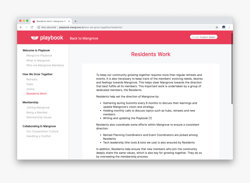Focus the Google Custom Search field
Screen dimensions: 250x183
203,37
